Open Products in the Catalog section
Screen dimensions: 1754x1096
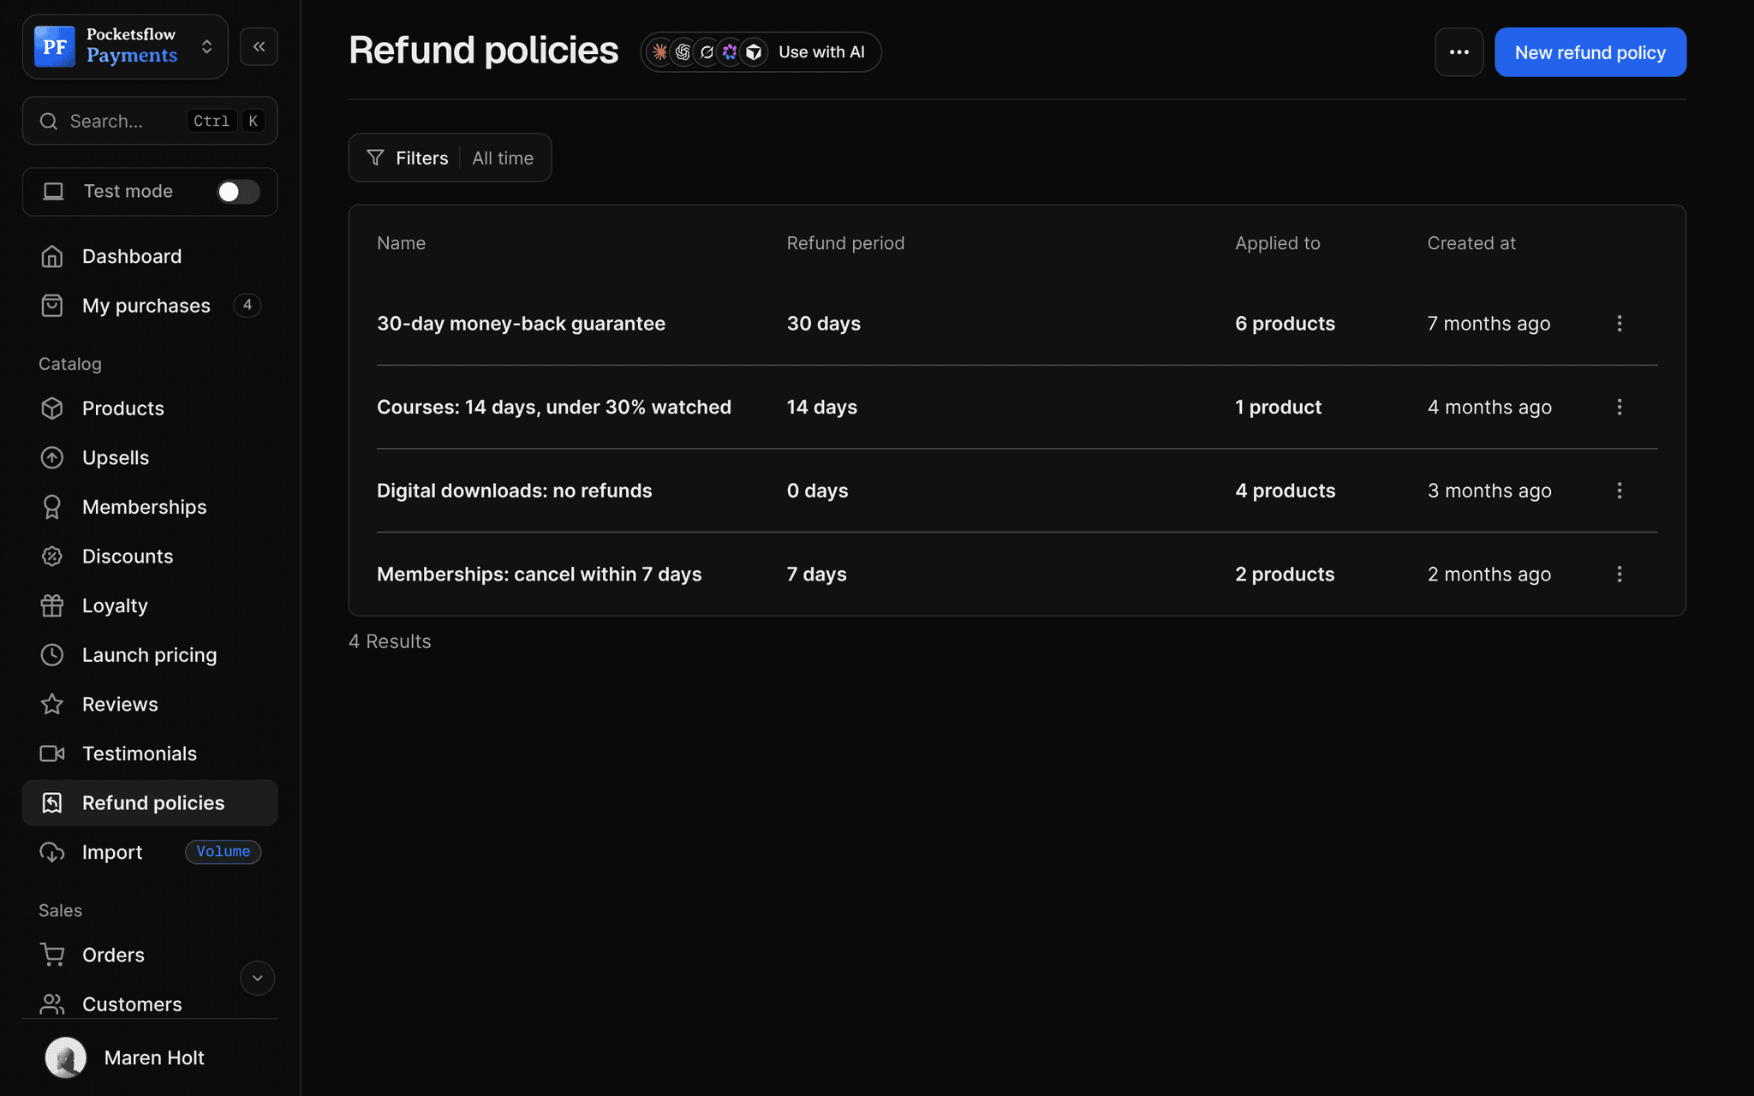point(150,408)
